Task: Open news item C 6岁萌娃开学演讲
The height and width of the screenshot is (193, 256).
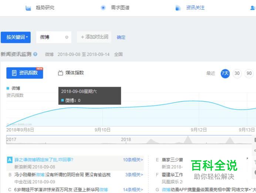Action: coord(61,190)
